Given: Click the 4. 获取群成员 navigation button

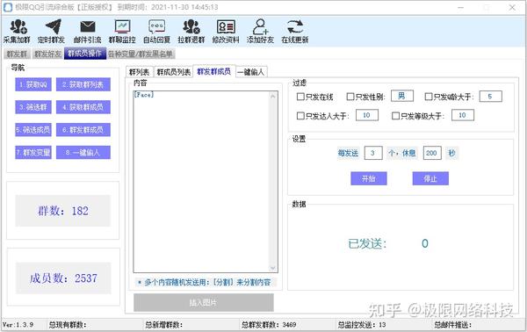Looking at the screenshot, I should [x=83, y=107].
